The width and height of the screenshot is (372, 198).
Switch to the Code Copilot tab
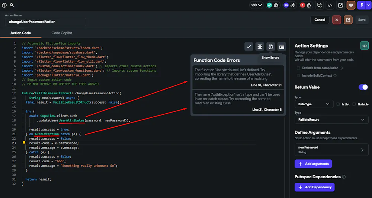[62, 33]
